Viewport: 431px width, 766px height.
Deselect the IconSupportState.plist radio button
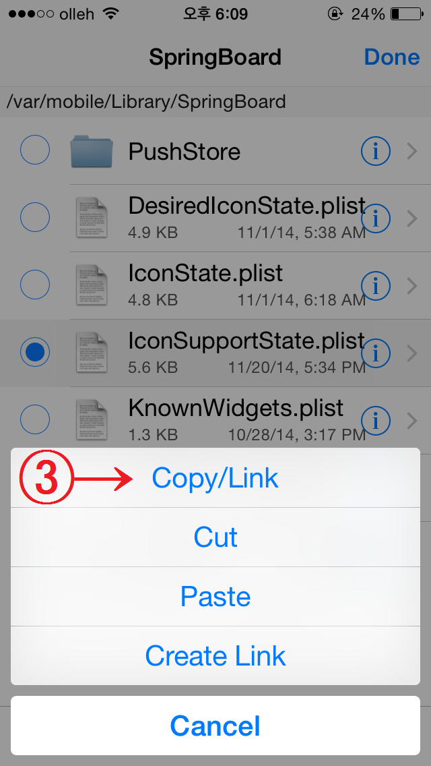[x=34, y=351]
